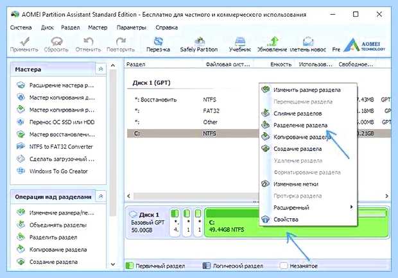Click sidebar scrollbar down arrow

[113, 265]
